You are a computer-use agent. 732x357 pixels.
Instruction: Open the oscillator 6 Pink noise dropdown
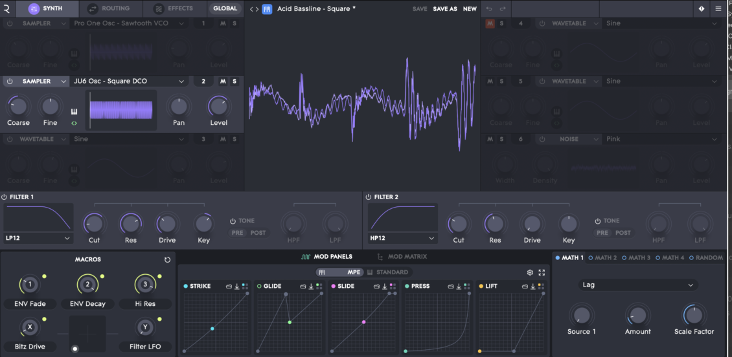tap(661, 139)
